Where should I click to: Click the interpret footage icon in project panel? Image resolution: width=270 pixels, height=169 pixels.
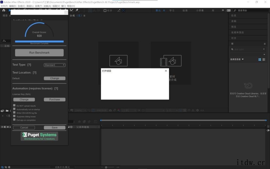[2, 111]
